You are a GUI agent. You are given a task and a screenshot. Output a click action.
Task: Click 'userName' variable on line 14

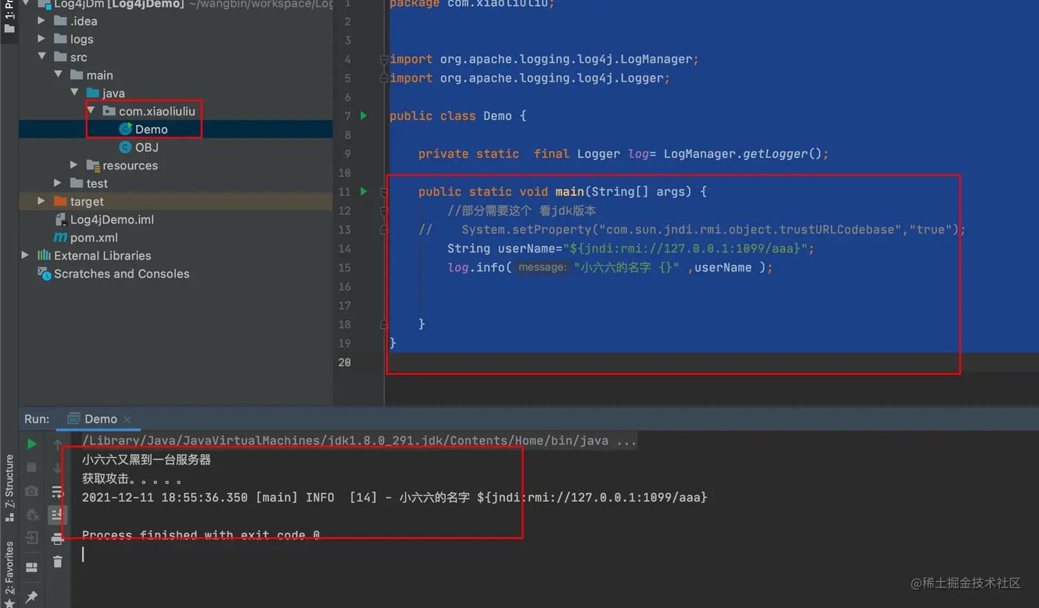pyautogui.click(x=526, y=249)
